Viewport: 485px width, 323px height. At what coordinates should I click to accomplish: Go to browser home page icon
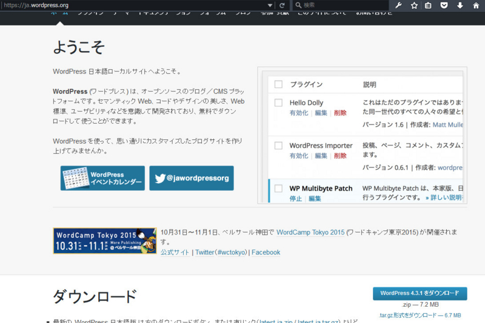(x=476, y=5)
